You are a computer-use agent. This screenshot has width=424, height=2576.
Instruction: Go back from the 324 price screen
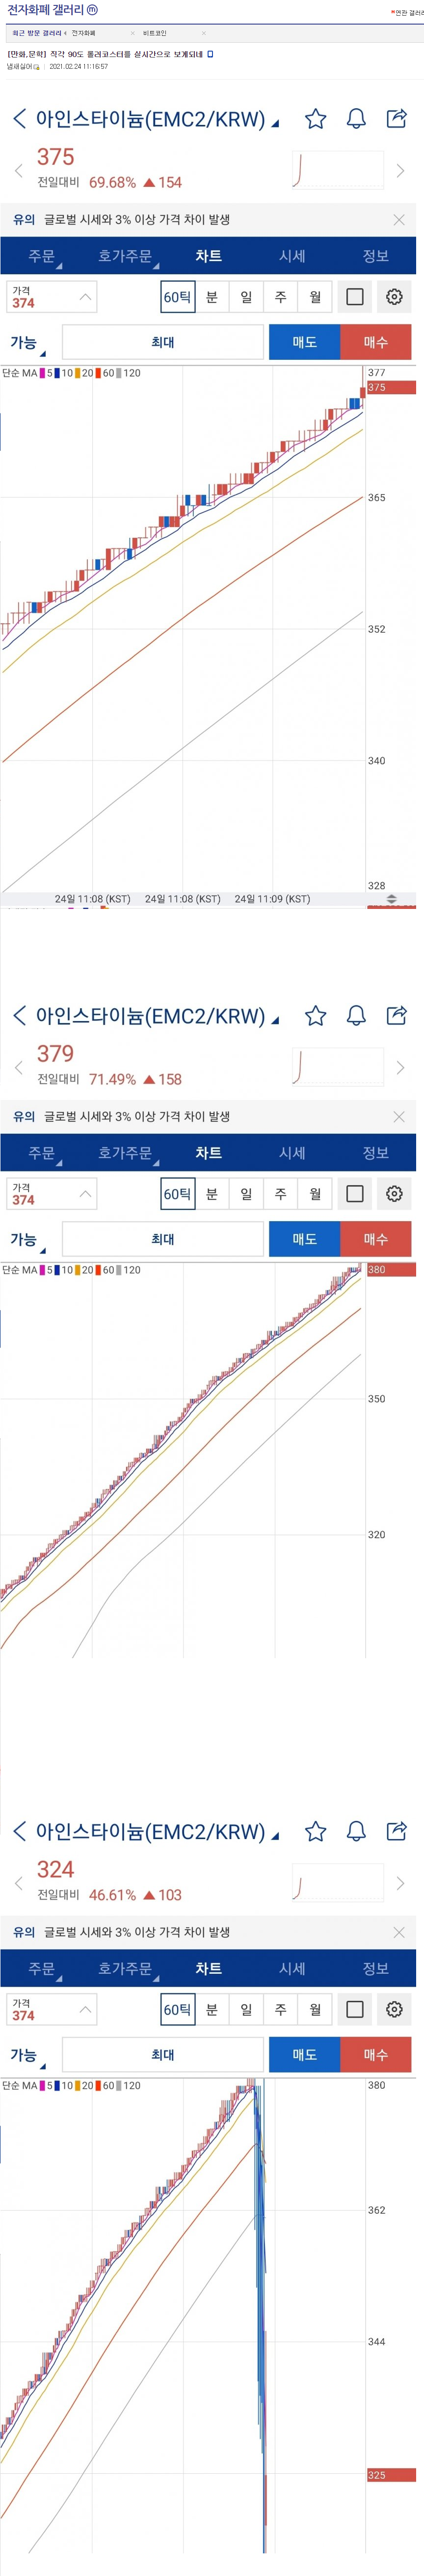tap(19, 1832)
